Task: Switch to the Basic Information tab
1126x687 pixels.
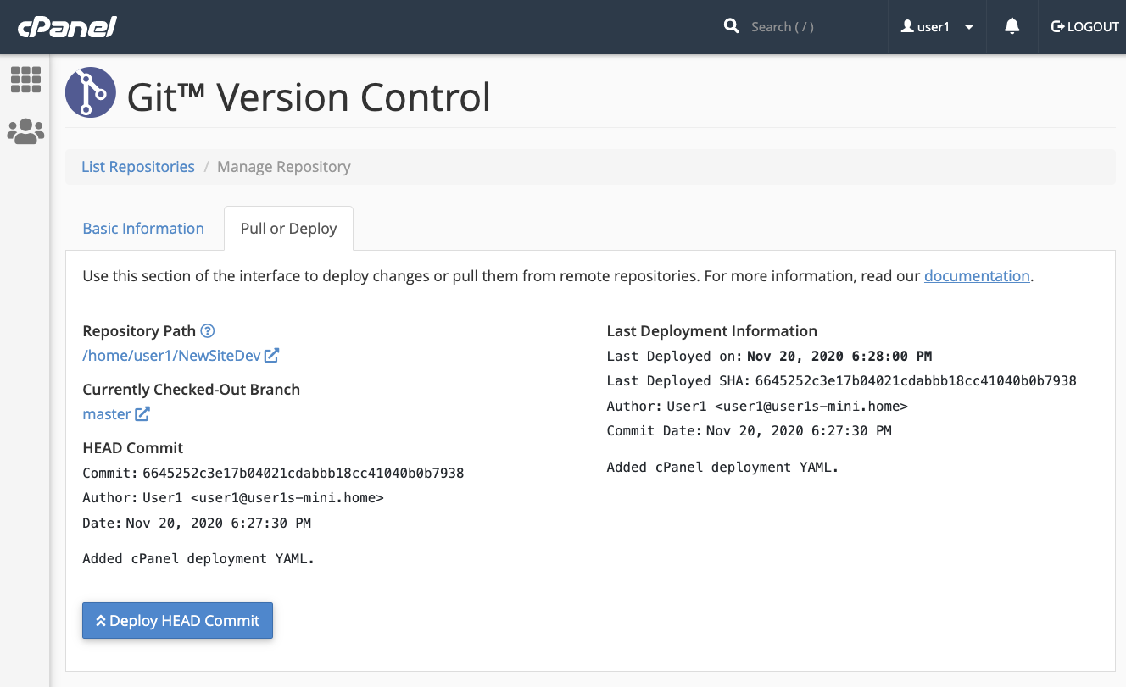Action: 143,228
